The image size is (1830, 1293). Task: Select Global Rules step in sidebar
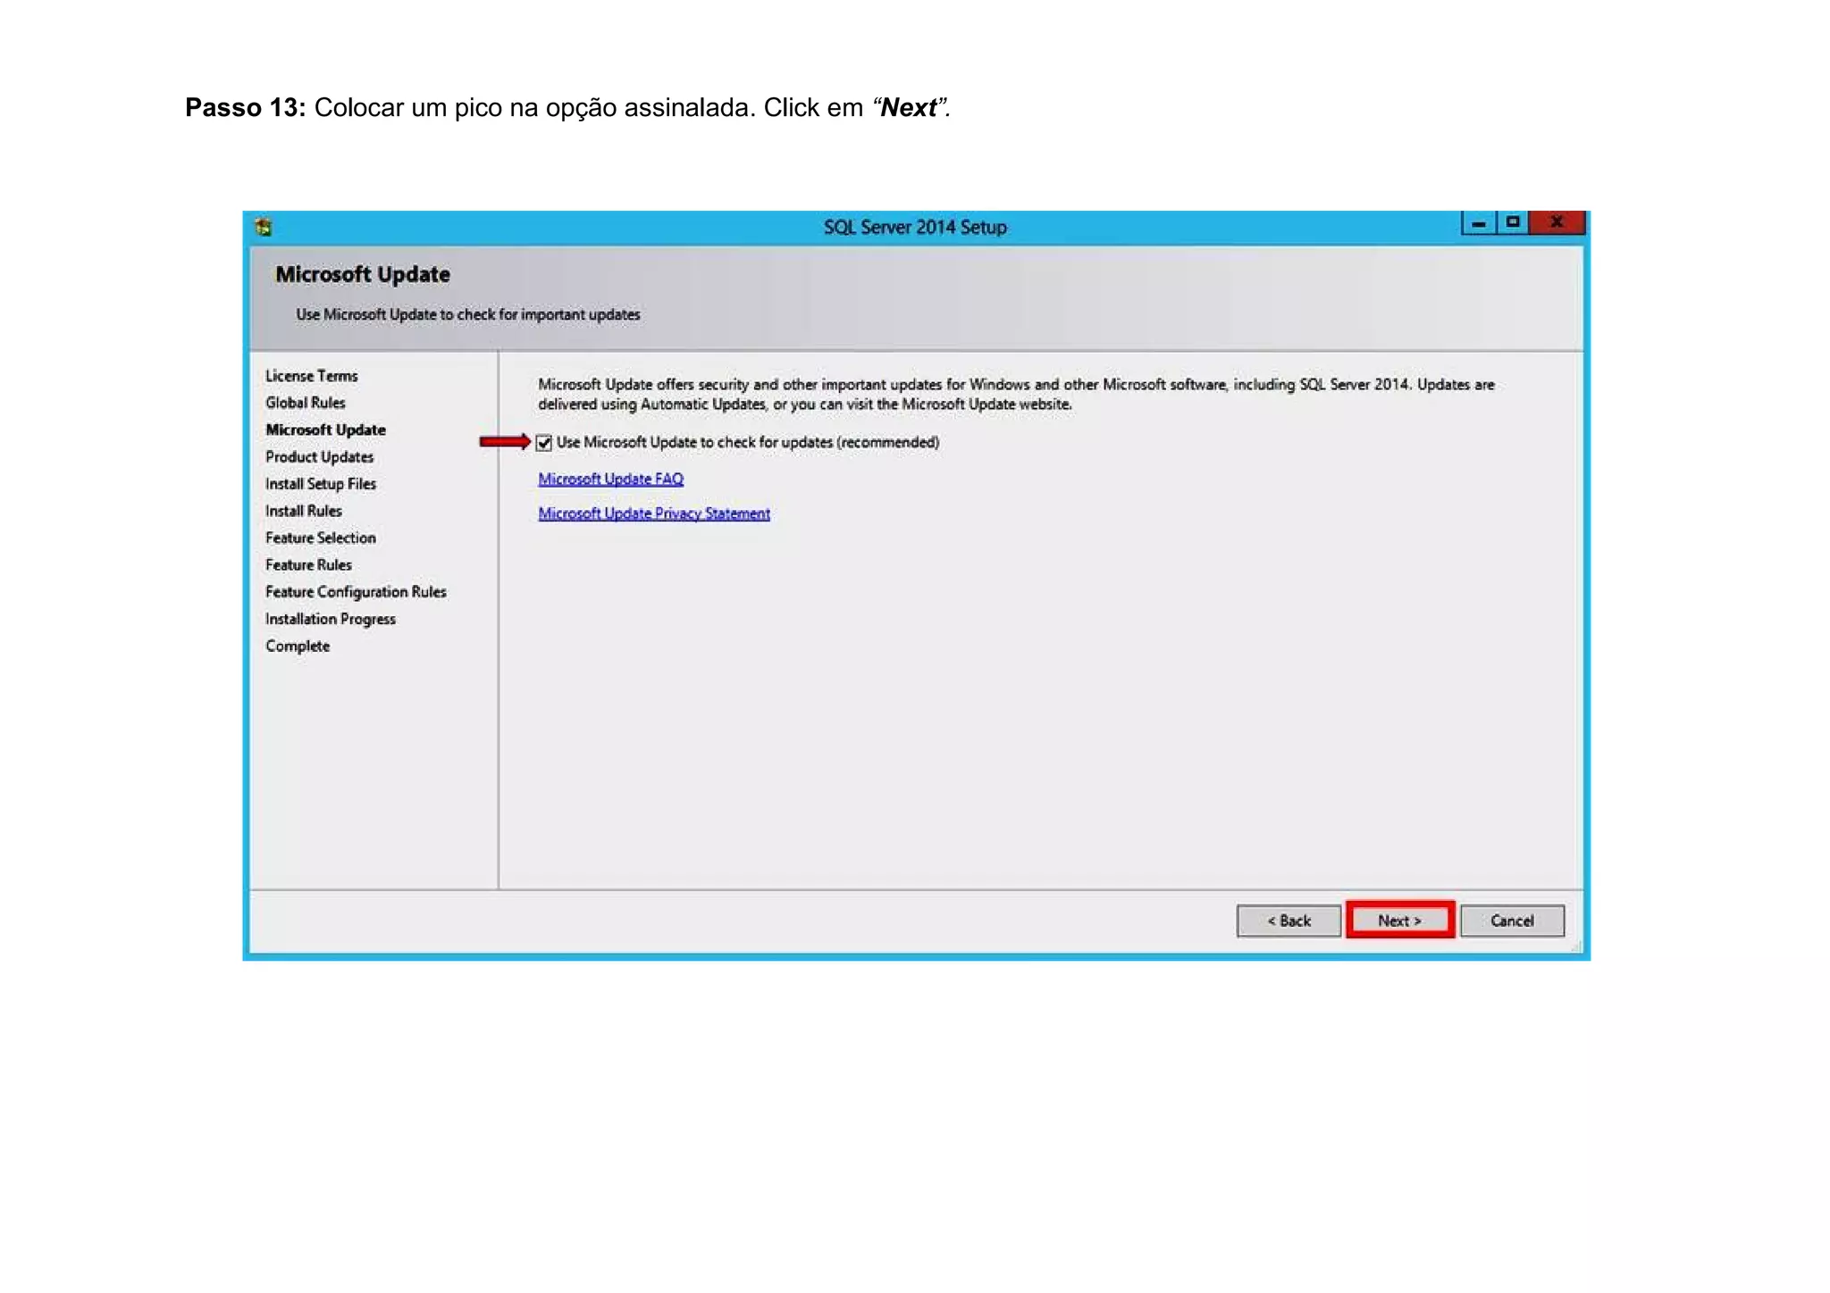pos(305,403)
